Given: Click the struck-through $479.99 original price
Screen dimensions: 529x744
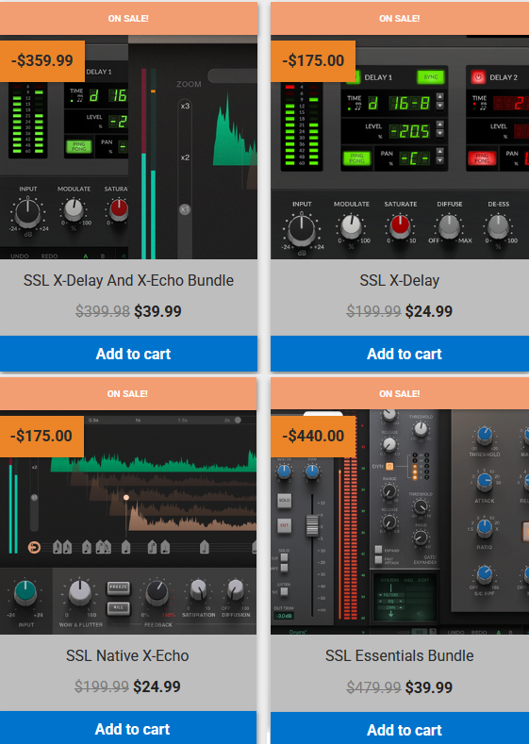Looking at the screenshot, I should 373,687.
